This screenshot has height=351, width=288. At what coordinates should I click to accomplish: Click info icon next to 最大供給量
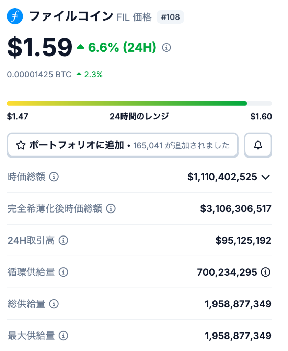tap(63, 336)
